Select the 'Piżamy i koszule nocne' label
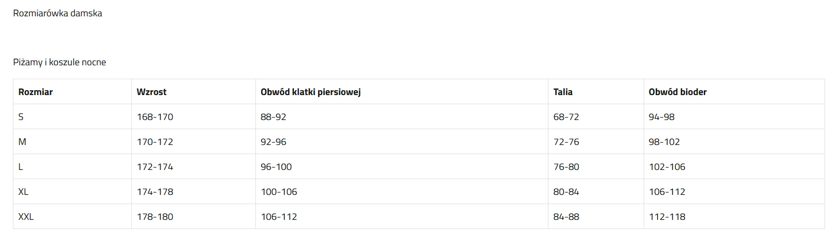Screen dimensions: 838x241 pyautogui.click(x=60, y=62)
